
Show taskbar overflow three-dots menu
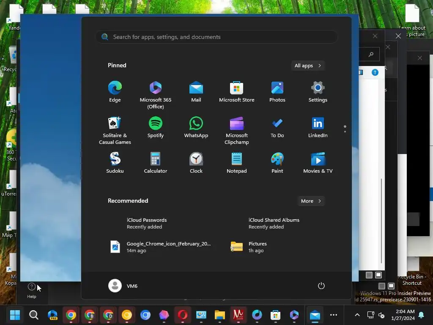point(334,315)
